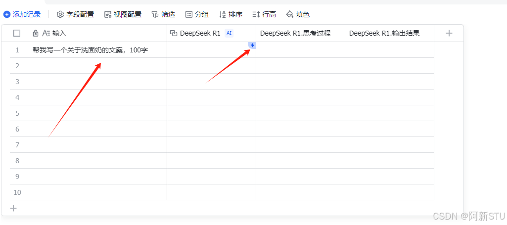Add a row with the bottom plus icon
Image resolution: width=507 pixels, height=225 pixels.
13,208
